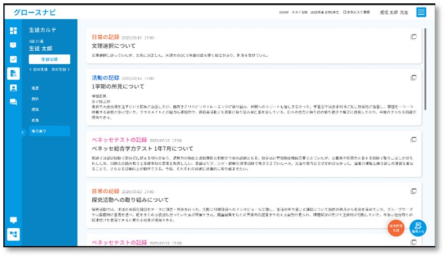Open the dashboard grid icon in the sidebar

tap(13, 31)
